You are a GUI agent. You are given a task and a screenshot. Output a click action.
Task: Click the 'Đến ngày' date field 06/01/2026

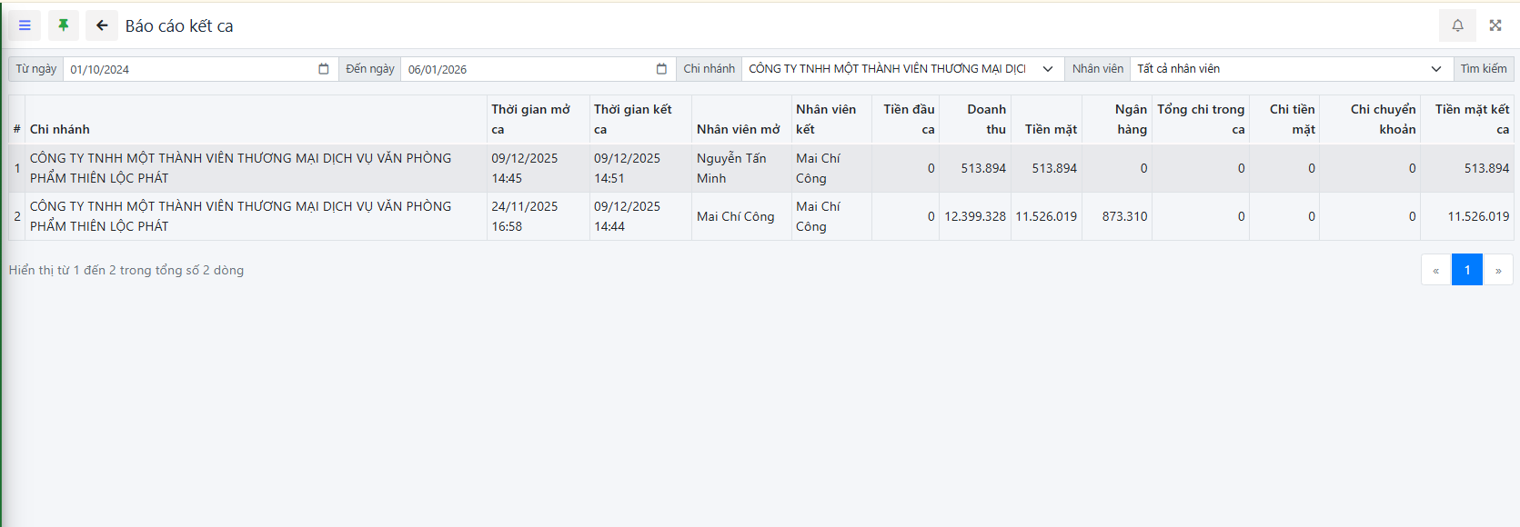(x=528, y=69)
